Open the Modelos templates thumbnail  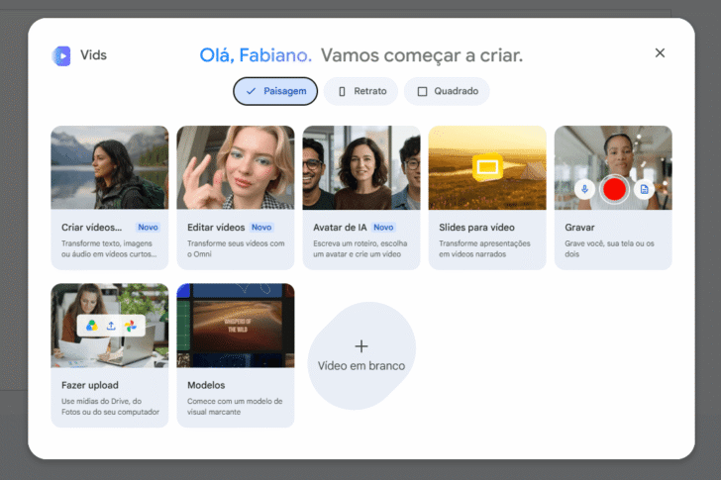pos(236,326)
